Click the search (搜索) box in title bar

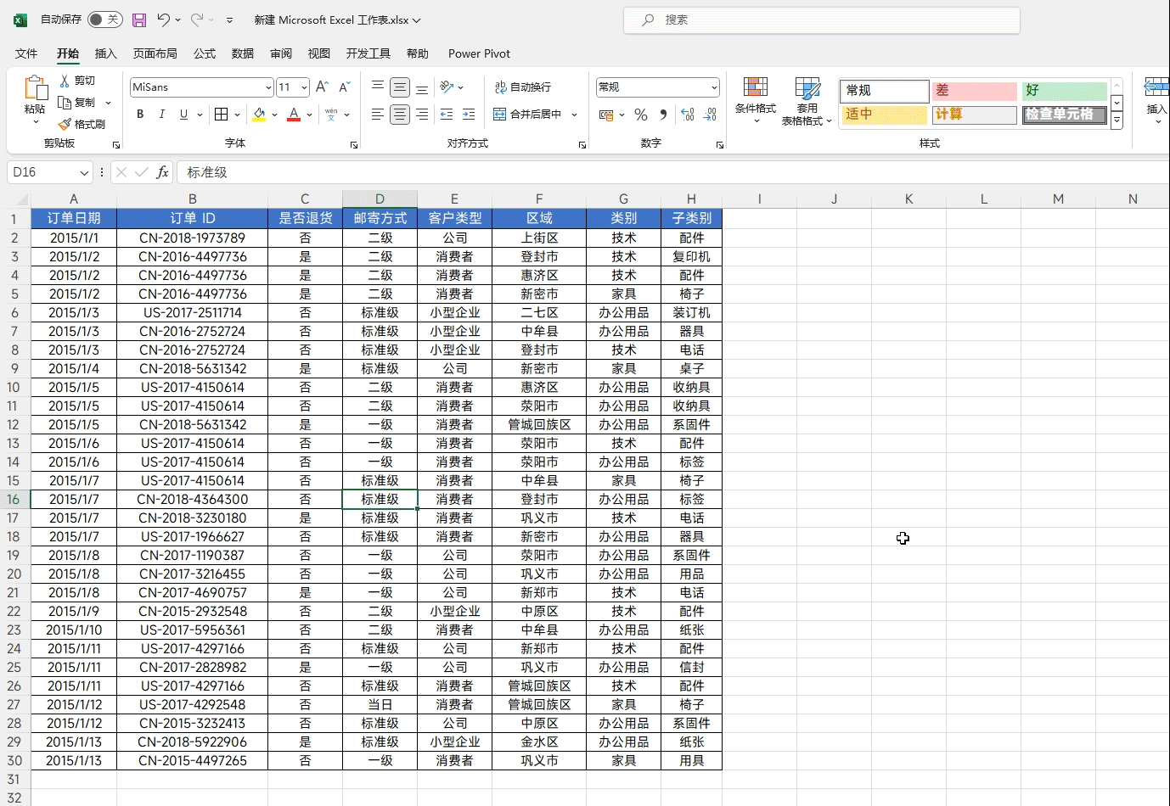coord(821,20)
